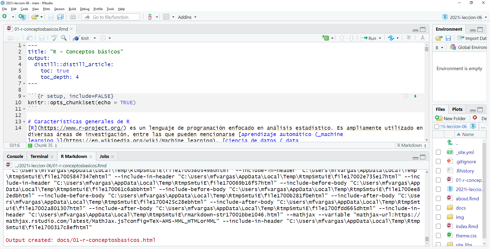Image resolution: width=490 pixels, height=249 pixels.
Task: Click the setup chunk options gear
Action: pyautogui.click(x=406, y=96)
